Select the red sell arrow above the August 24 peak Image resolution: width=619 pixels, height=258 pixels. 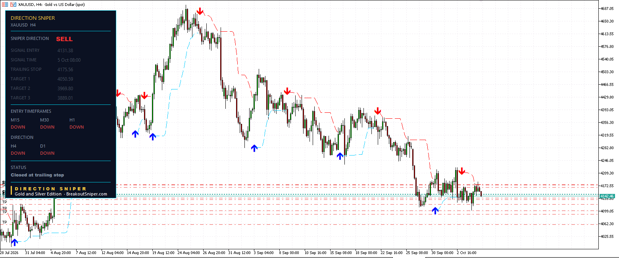click(200, 11)
